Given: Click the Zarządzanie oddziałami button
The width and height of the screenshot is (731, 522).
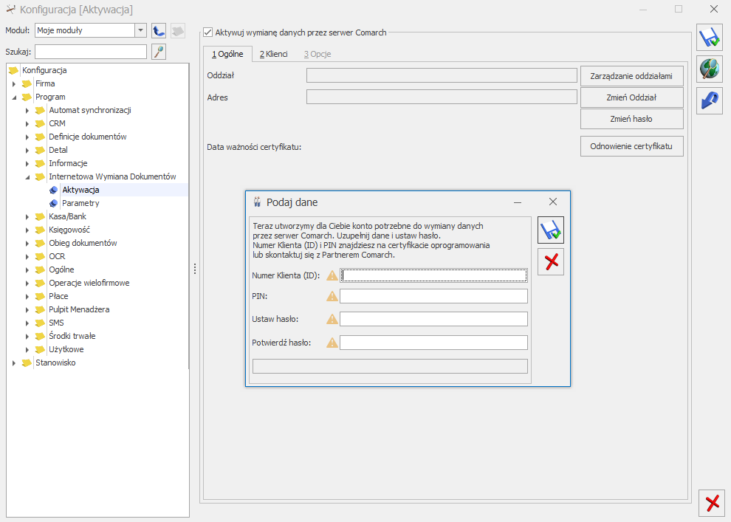Looking at the screenshot, I should click(x=631, y=75).
